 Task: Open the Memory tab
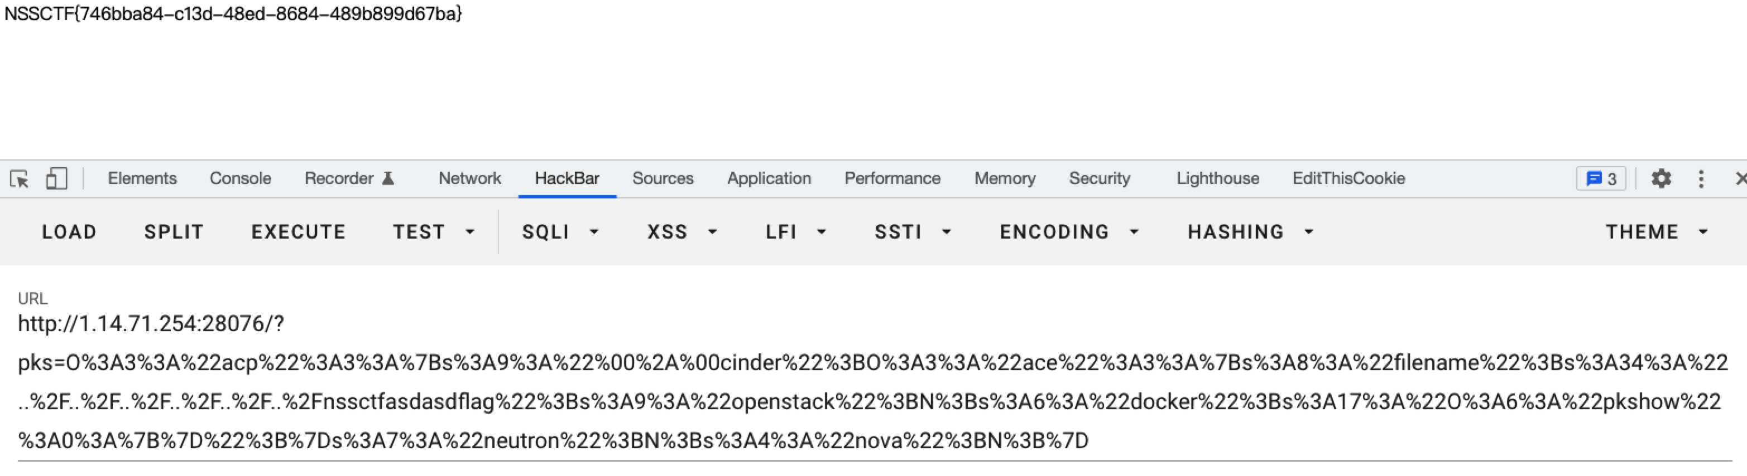1005,178
